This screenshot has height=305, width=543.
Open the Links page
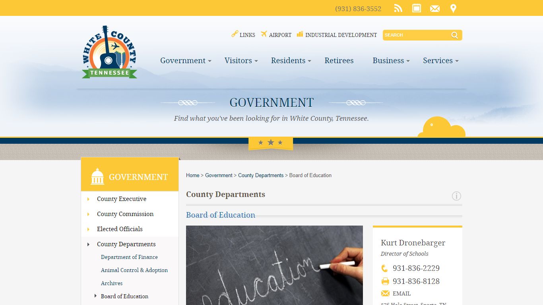pos(247,35)
